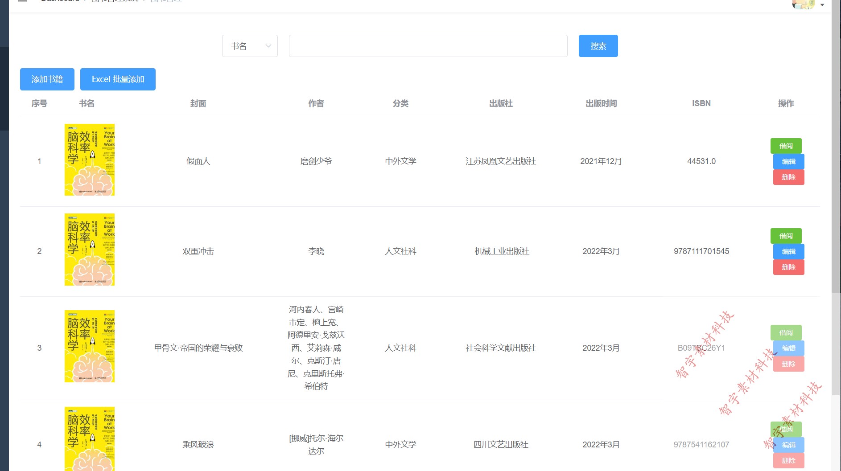Open cover thumbnail of book 假面人

[x=90, y=160]
